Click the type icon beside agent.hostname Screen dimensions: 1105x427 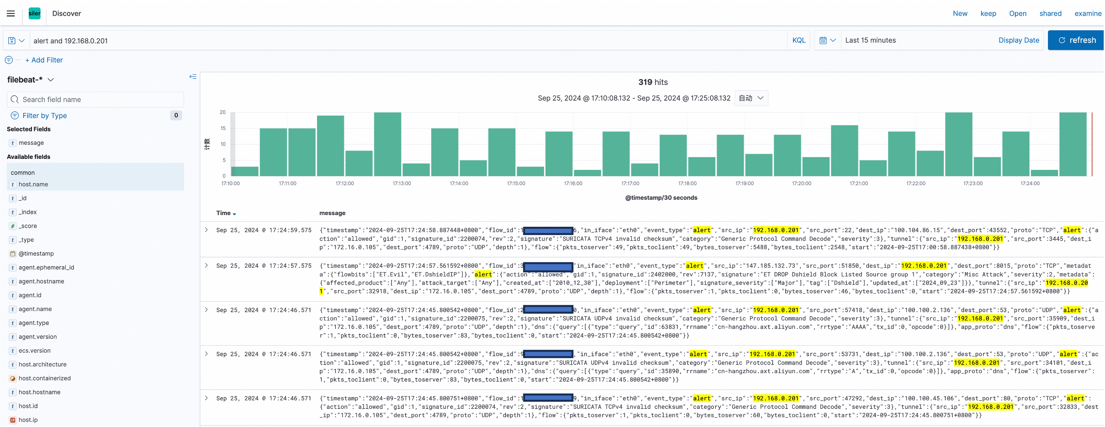13,281
